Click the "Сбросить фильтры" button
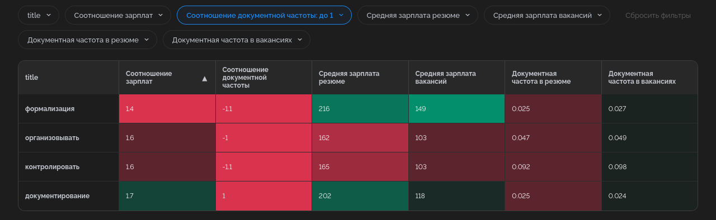Screen dimensions: 716x220 [x=658, y=15]
